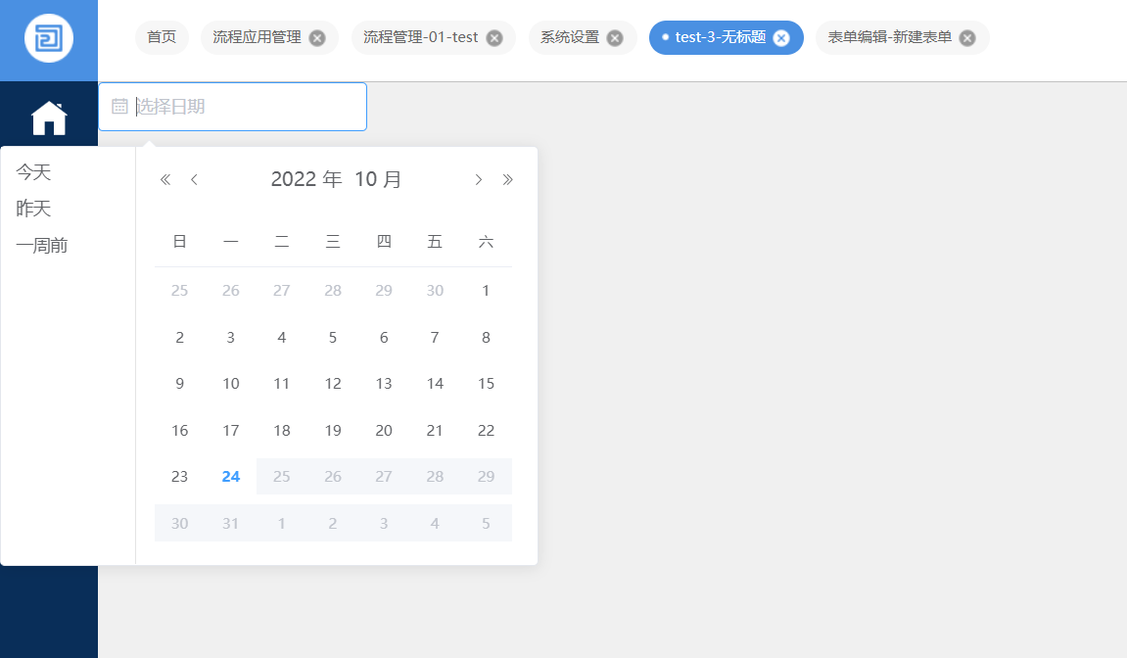Image resolution: width=1127 pixels, height=658 pixels.
Task: Select October 12 in calendar
Action: (333, 384)
